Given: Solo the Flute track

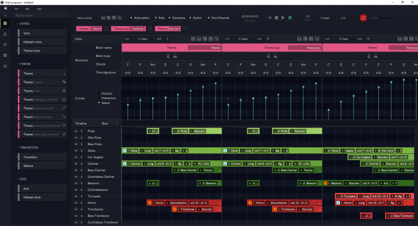Looking at the screenshot, I should pyautogui.click(x=81, y=131).
